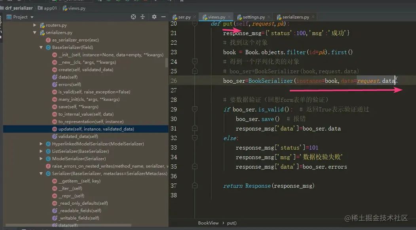Expand ListSerializer(BaseSerializer) node
416x230 pixels.
coord(41,151)
